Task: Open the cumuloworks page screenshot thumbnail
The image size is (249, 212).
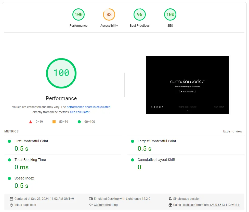Action: (x=187, y=85)
